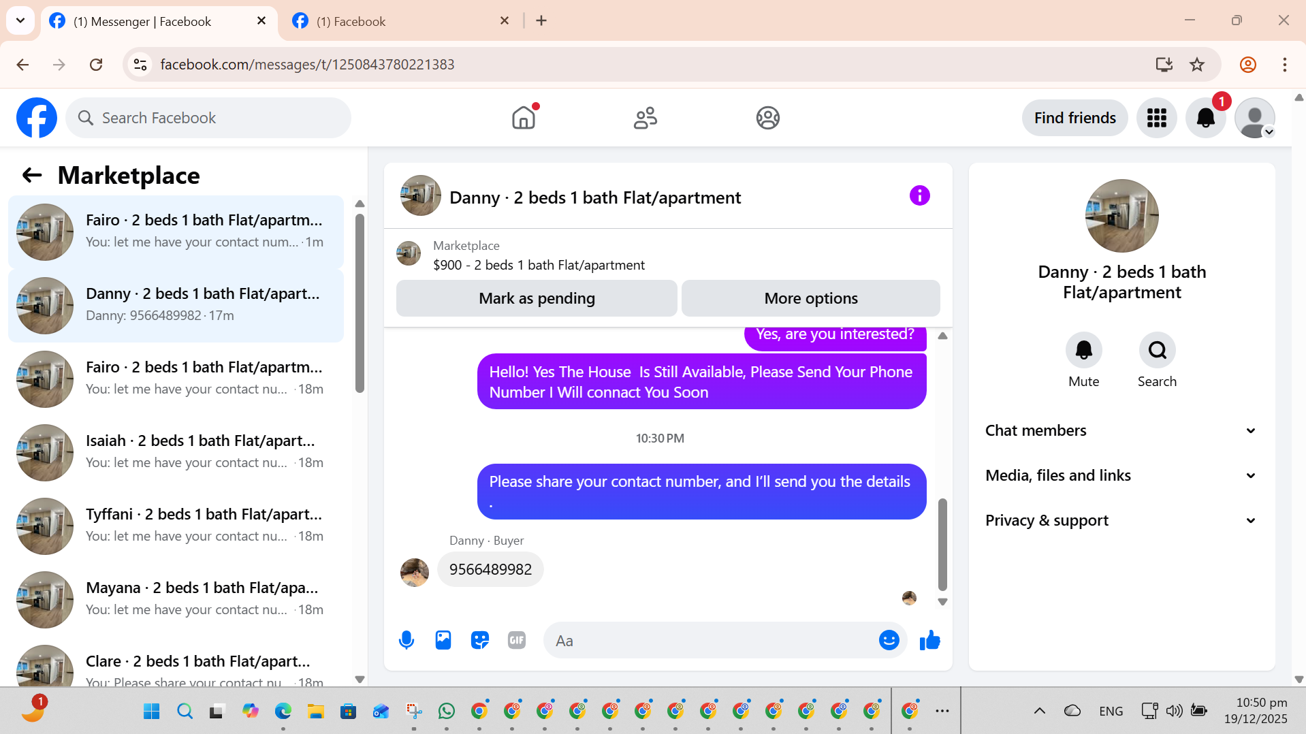Reload the page

96,65
